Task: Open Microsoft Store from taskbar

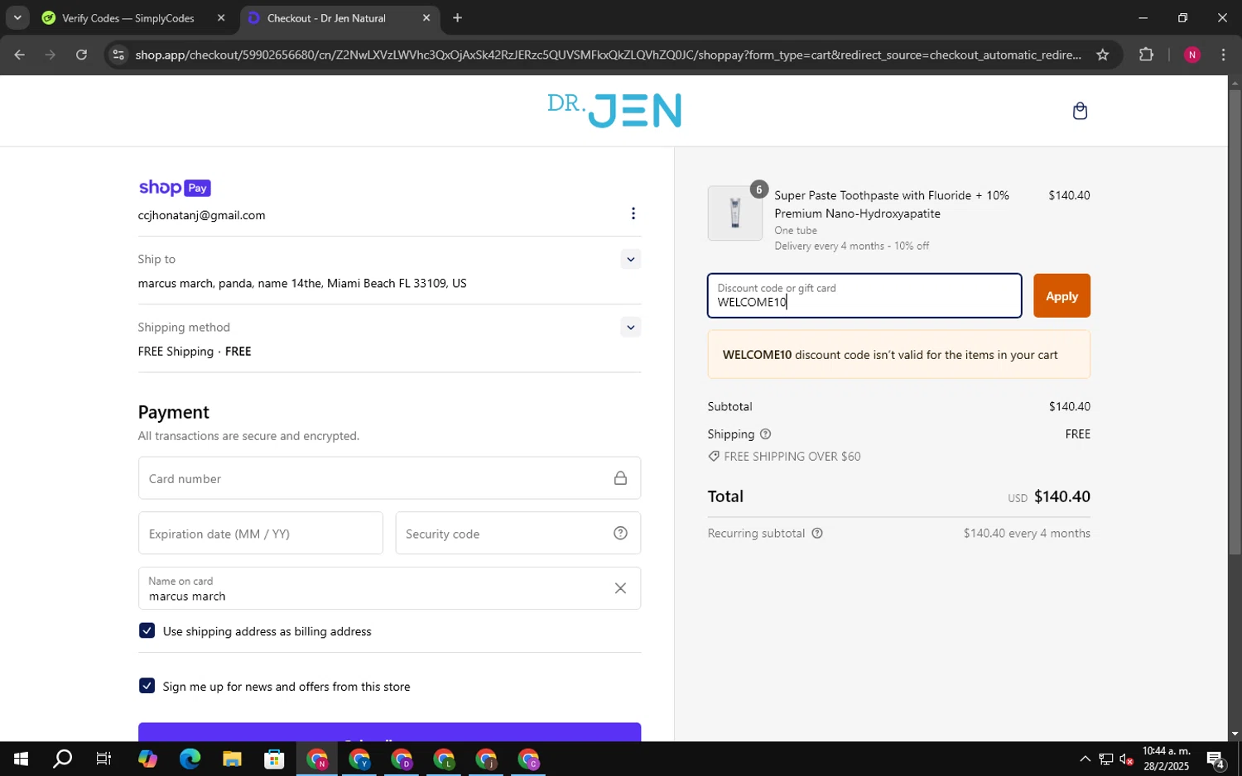Action: pos(274,759)
